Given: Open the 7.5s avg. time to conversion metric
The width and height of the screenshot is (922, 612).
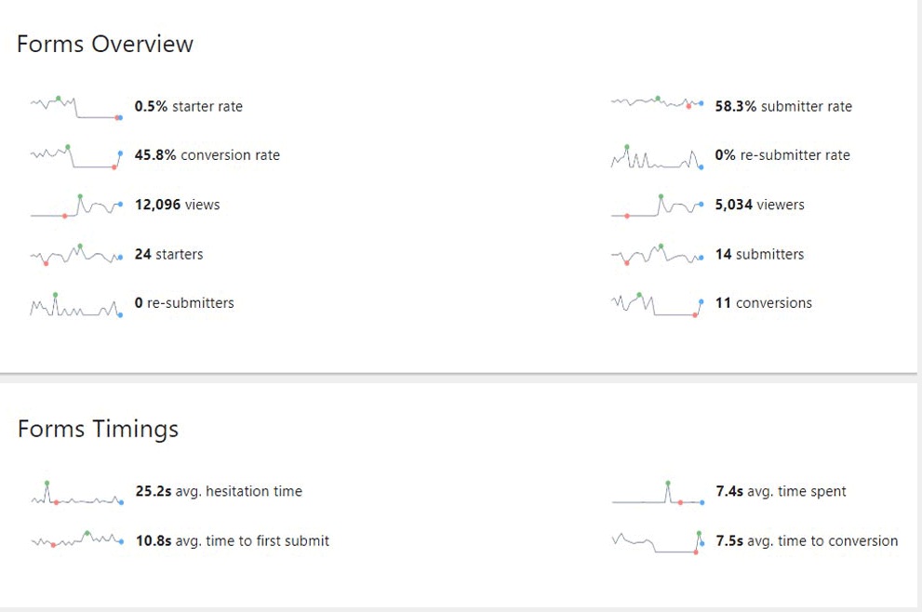Looking at the screenshot, I should 807,541.
